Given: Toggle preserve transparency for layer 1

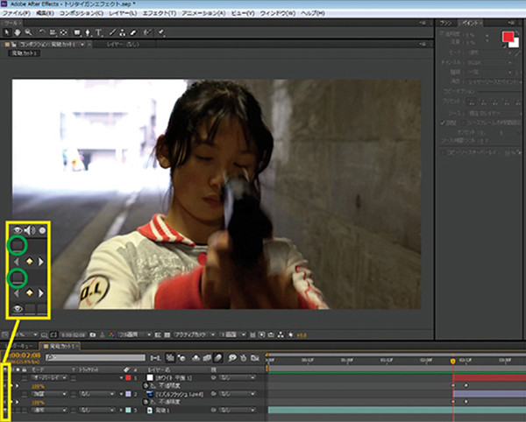Looking at the screenshot, I should pyautogui.click(x=74, y=378).
